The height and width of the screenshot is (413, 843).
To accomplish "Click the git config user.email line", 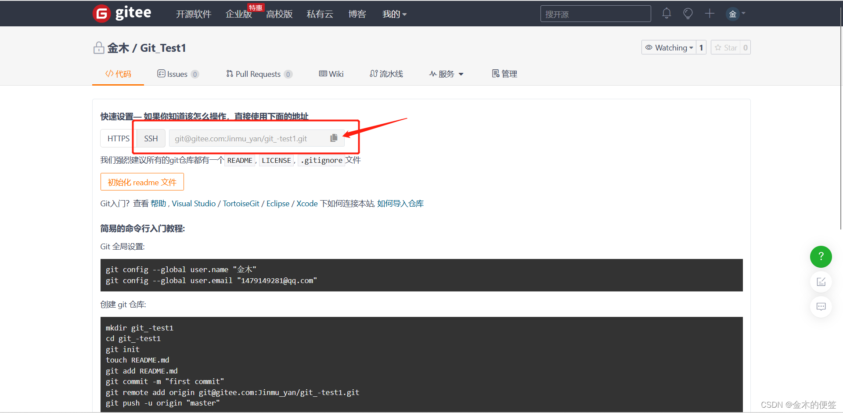I will 211,280.
